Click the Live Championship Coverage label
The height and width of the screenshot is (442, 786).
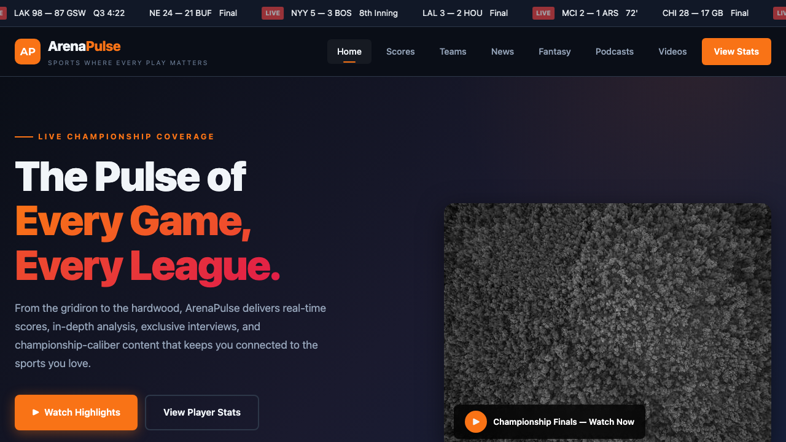pyautogui.click(x=126, y=137)
